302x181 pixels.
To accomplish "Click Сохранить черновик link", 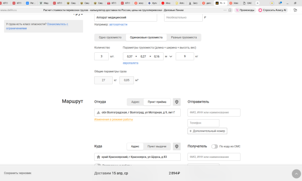I will click(x=18, y=173).
